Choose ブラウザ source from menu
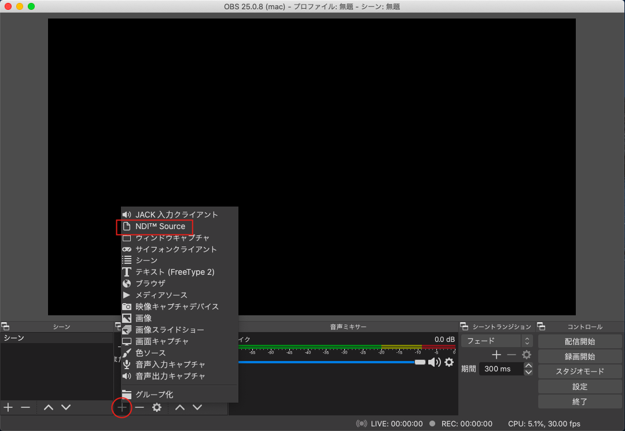This screenshot has height=431, width=625. [179, 283]
